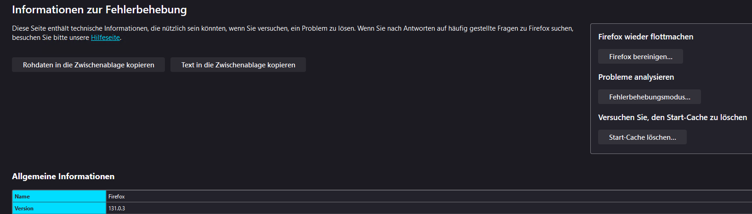Select the 'Version' header cell in table

(59, 209)
